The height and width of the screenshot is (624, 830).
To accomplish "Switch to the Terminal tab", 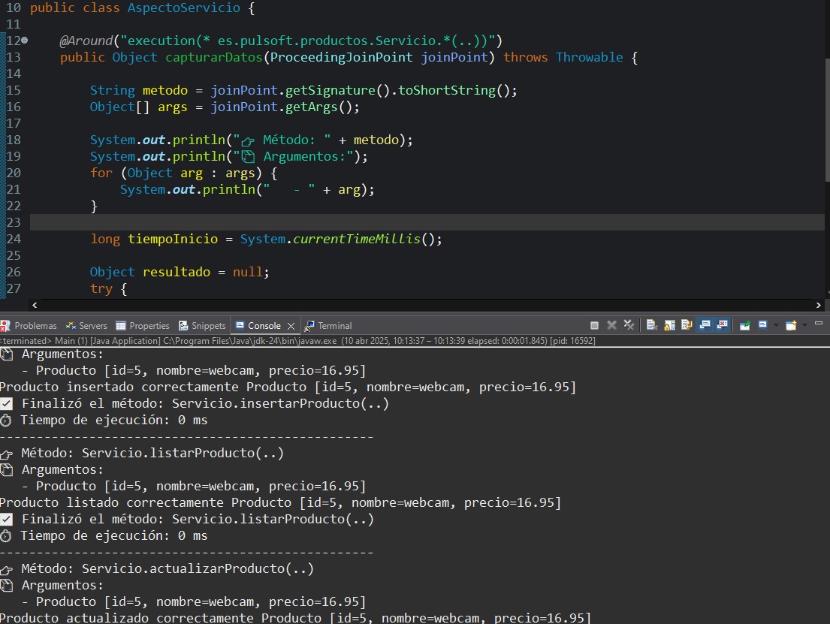I will click(x=334, y=326).
